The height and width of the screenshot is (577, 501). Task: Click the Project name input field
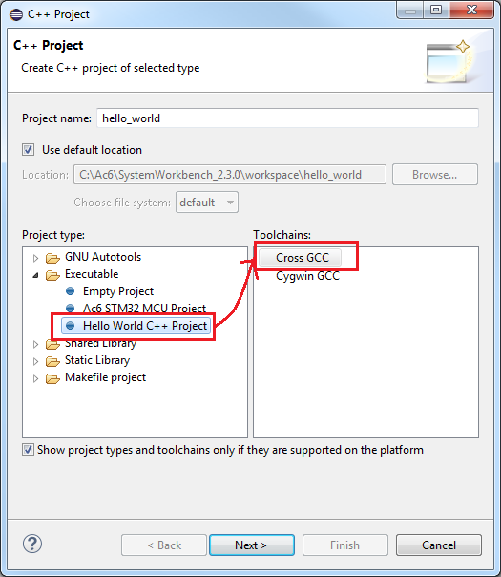pyautogui.click(x=287, y=118)
